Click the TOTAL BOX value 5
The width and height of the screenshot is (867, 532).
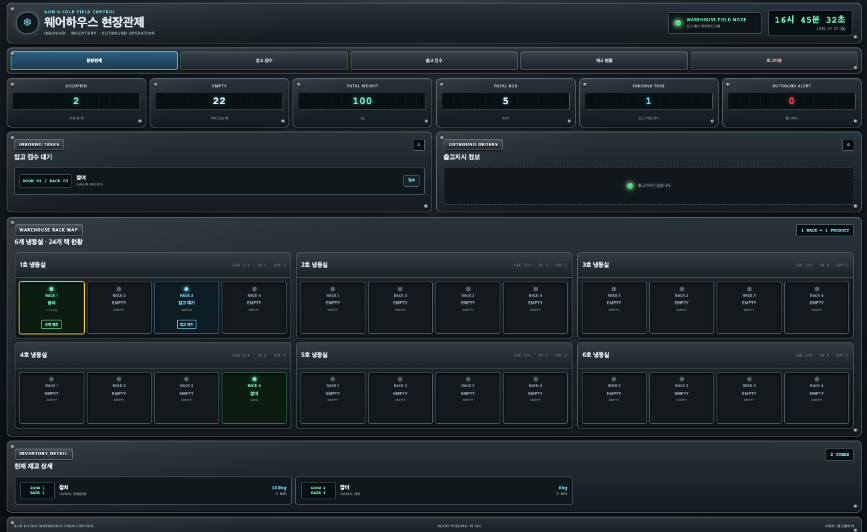(506, 101)
